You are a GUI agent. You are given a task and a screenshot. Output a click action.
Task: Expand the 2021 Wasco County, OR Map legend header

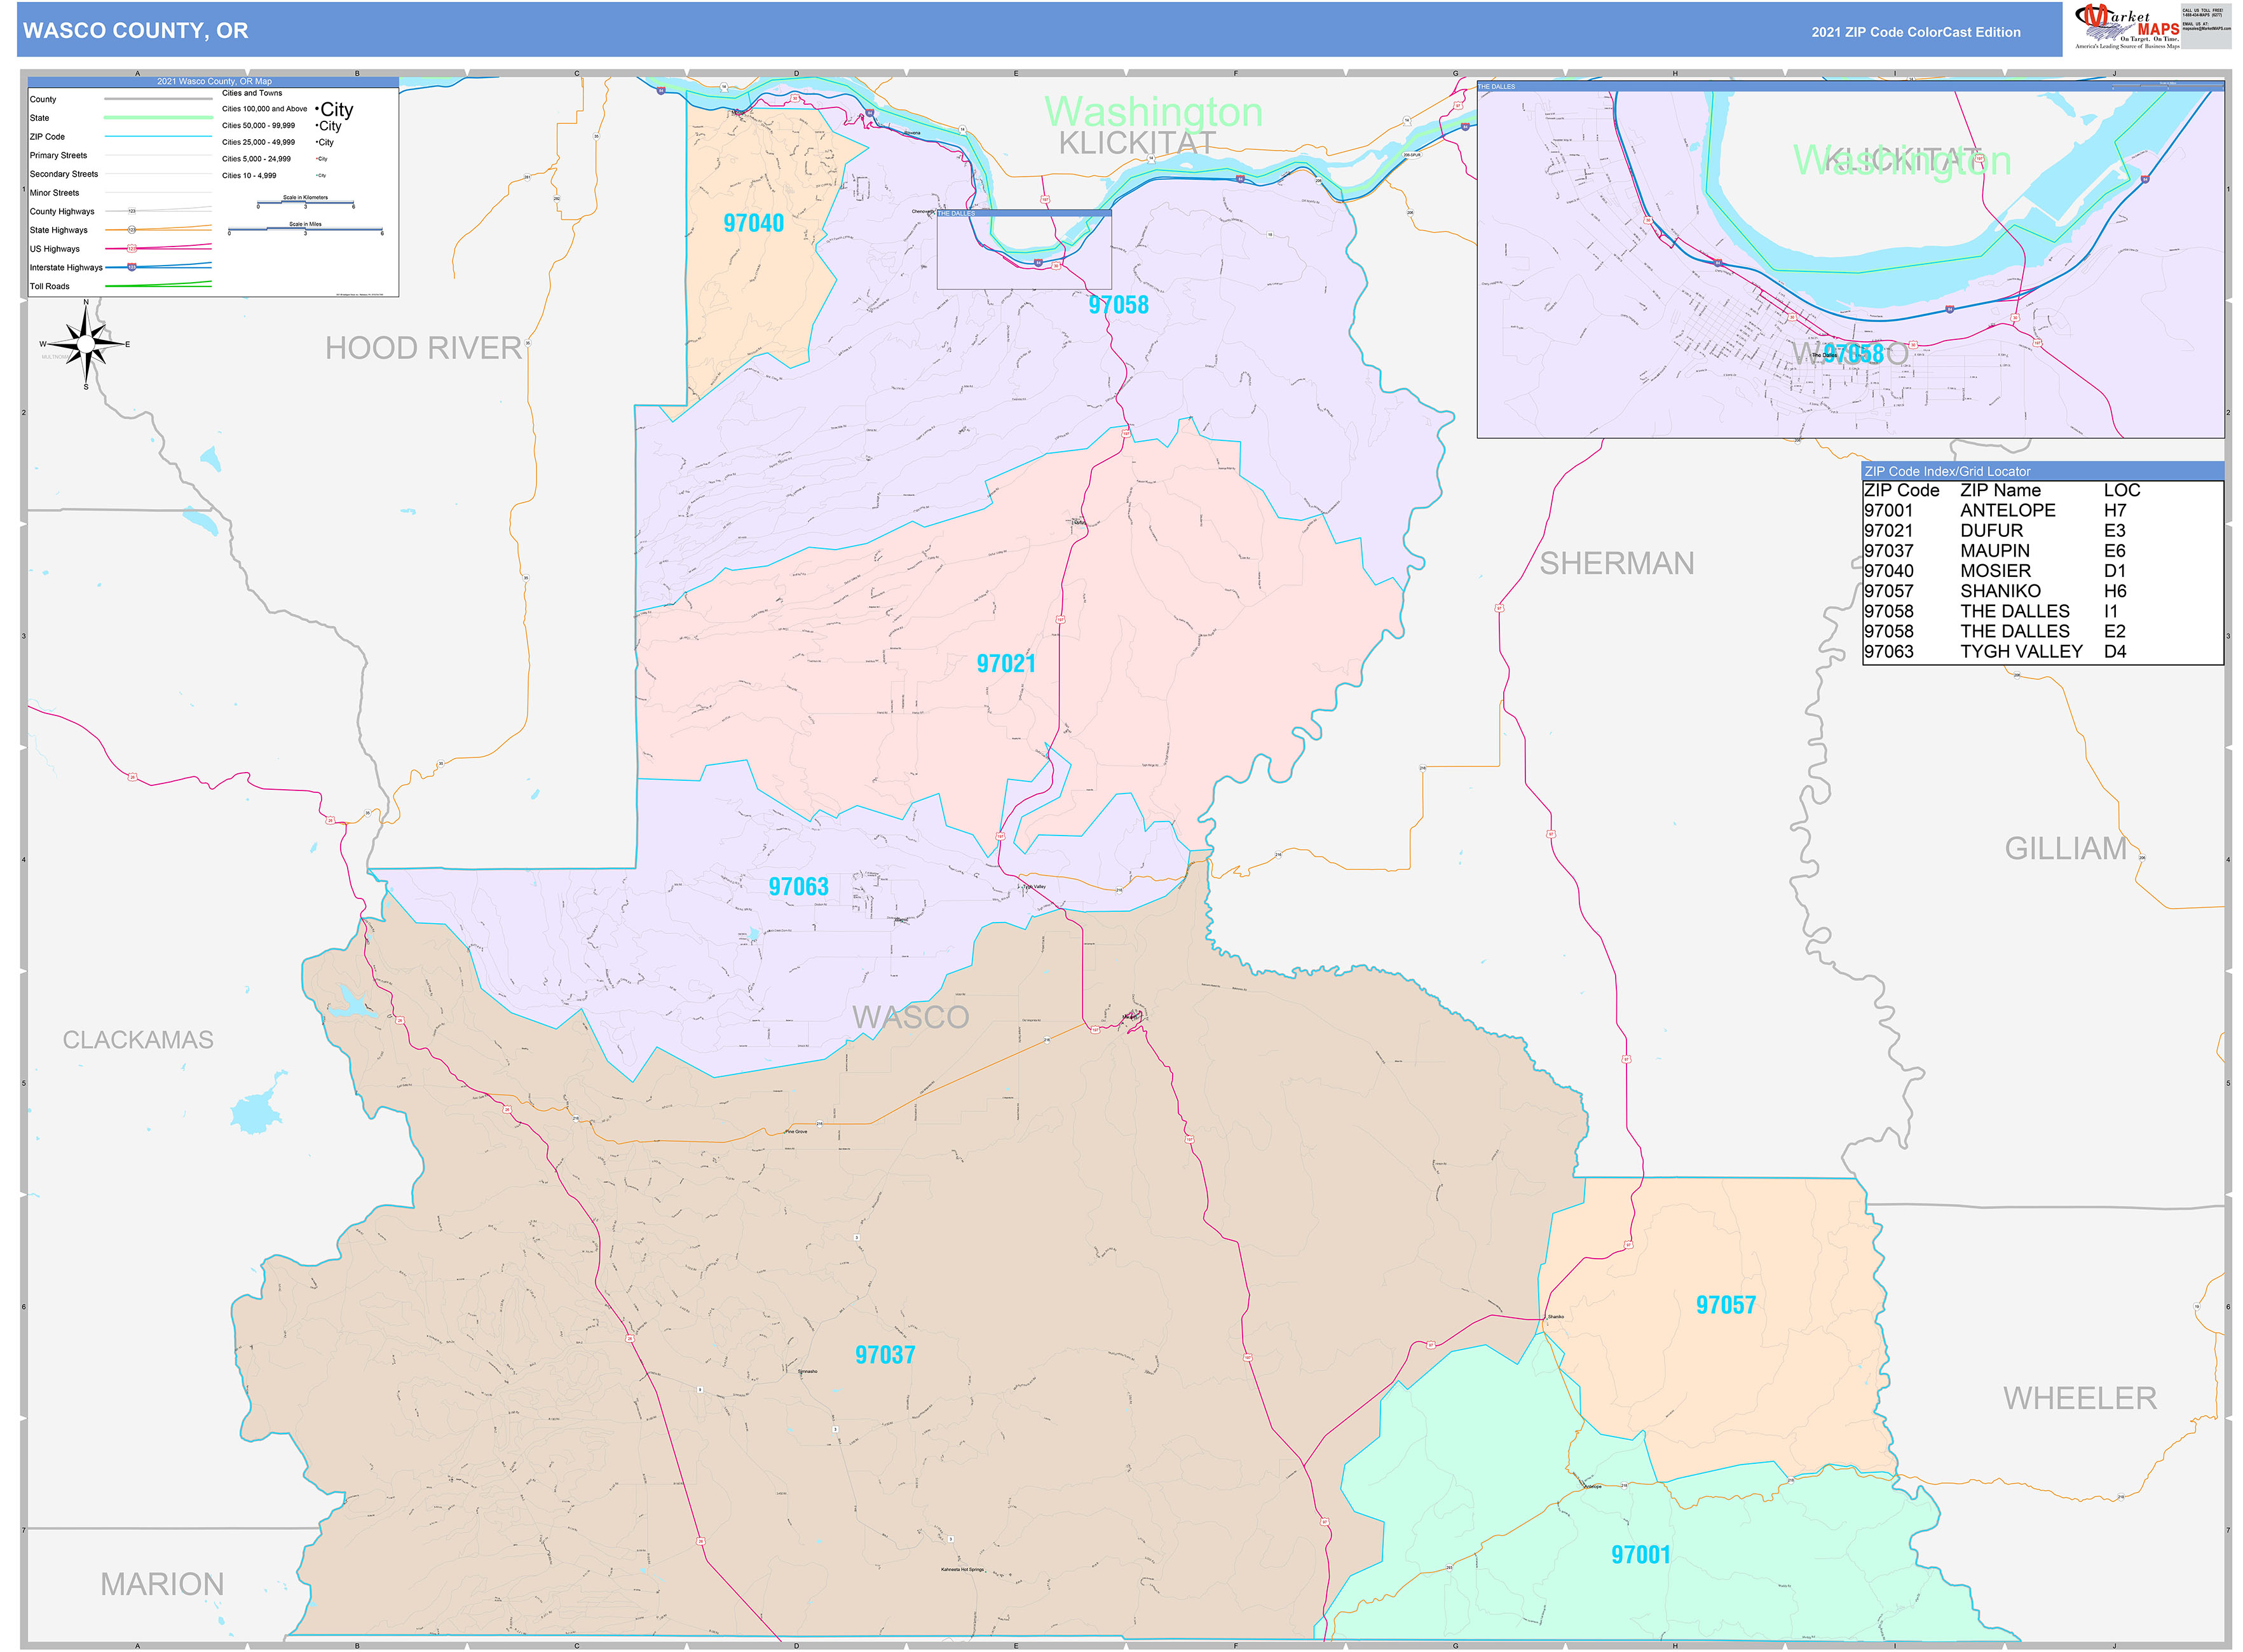click(x=214, y=81)
